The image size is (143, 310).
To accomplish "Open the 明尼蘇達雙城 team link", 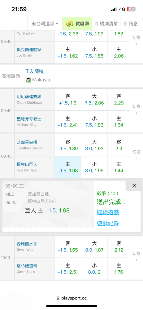I will point(29,97).
